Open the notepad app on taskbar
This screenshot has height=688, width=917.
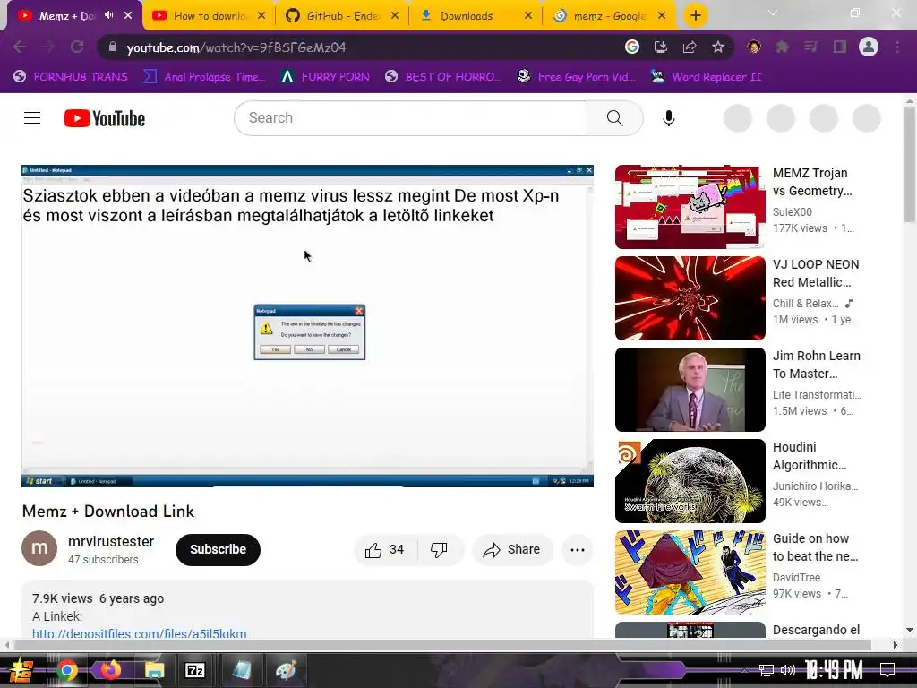point(242,670)
